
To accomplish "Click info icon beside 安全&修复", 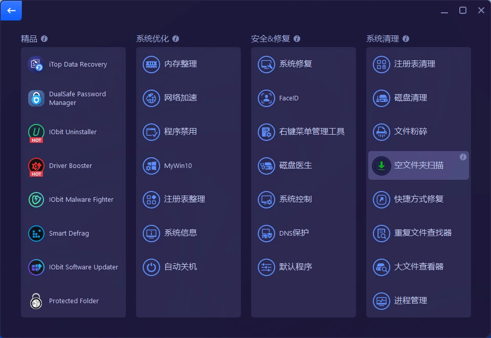I will pyautogui.click(x=297, y=39).
